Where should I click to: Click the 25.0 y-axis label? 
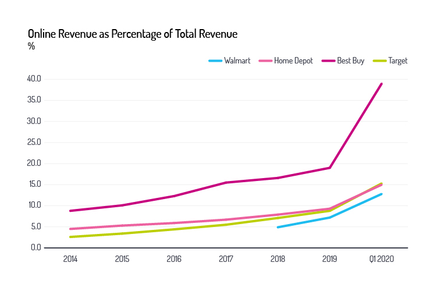34,142
